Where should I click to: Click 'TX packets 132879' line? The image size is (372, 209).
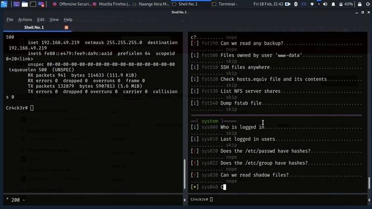coord(85,86)
